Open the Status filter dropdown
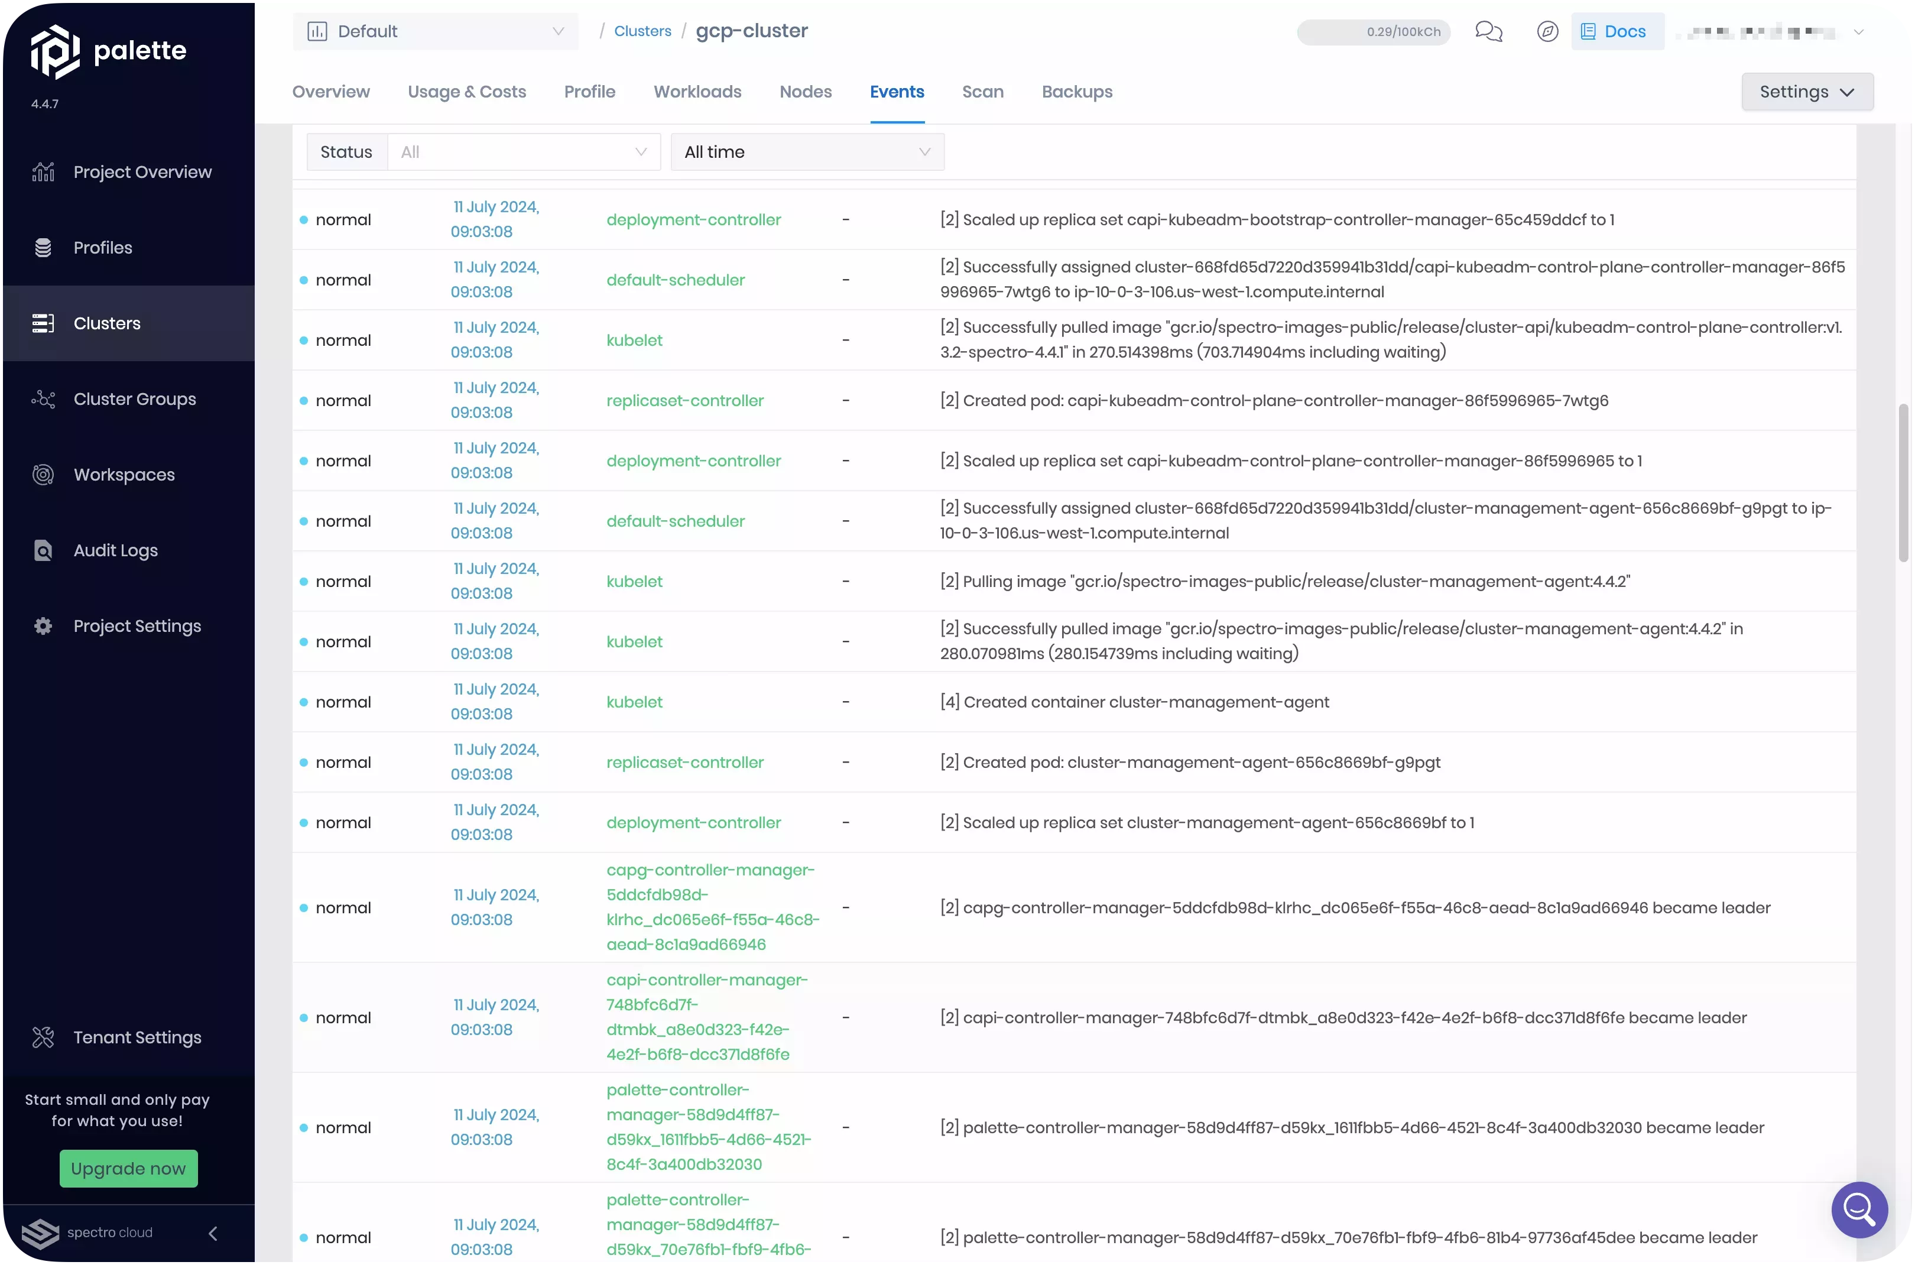The height and width of the screenshot is (1265, 1915). 524,152
